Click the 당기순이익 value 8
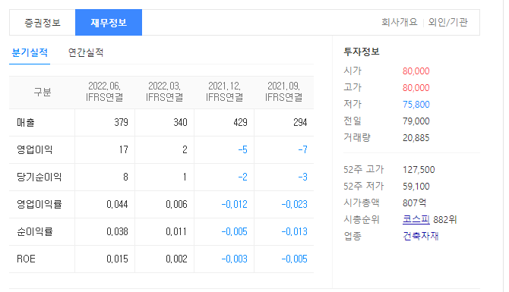 click(x=125, y=177)
